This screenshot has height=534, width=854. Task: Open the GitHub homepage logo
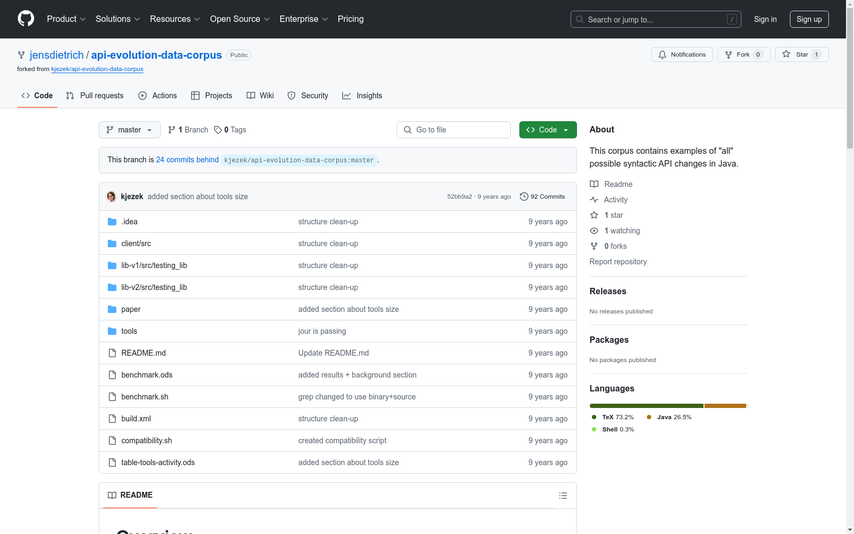26,19
